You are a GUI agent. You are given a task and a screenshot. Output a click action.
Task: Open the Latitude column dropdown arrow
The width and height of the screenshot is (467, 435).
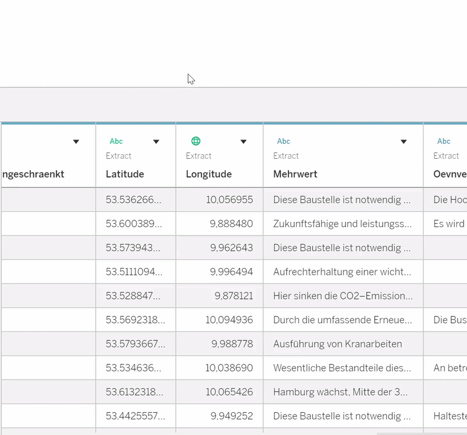(x=156, y=141)
